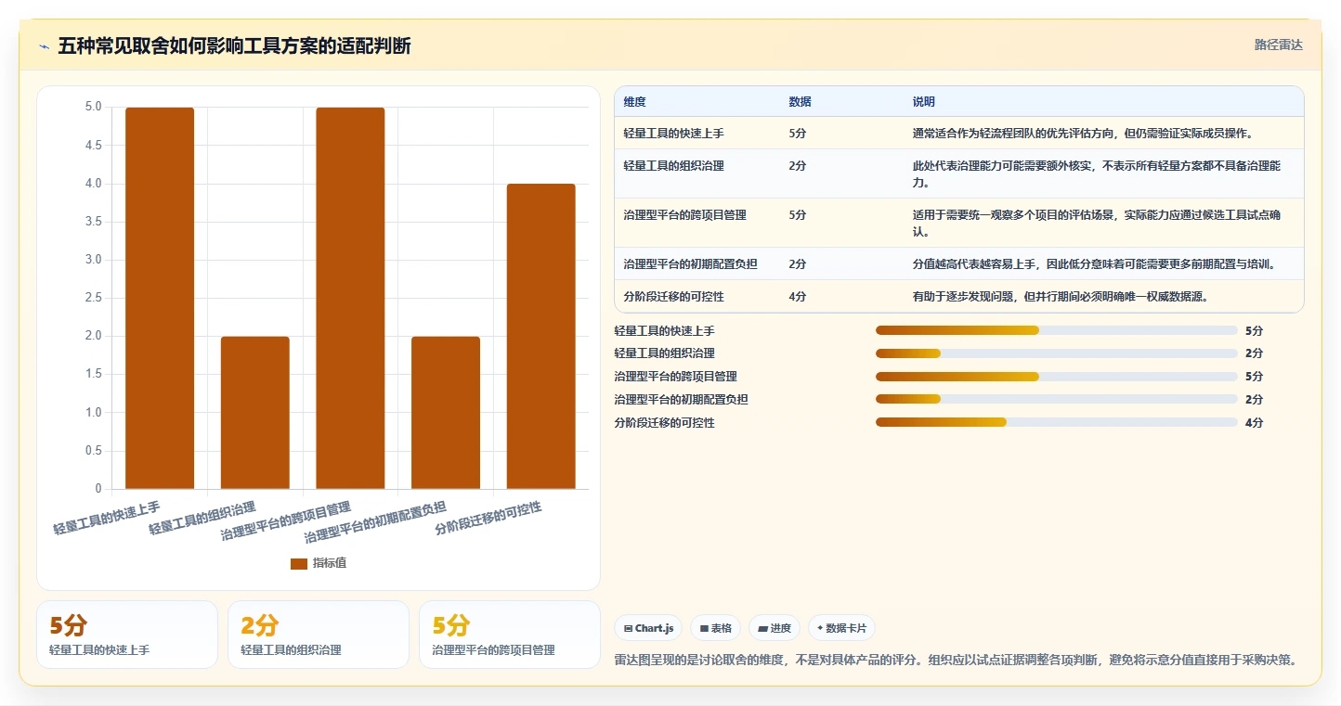
Task: Click description starting 有助于逐步发现问题
Action: 1061,297
